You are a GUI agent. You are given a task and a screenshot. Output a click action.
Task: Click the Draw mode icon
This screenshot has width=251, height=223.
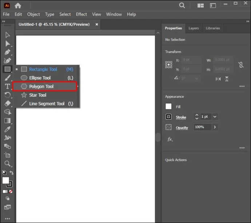pyautogui.click(x=8, y=198)
